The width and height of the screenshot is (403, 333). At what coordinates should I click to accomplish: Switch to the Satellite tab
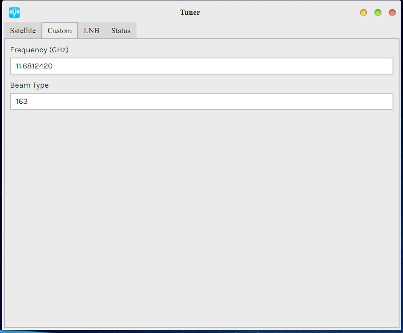pyautogui.click(x=23, y=31)
